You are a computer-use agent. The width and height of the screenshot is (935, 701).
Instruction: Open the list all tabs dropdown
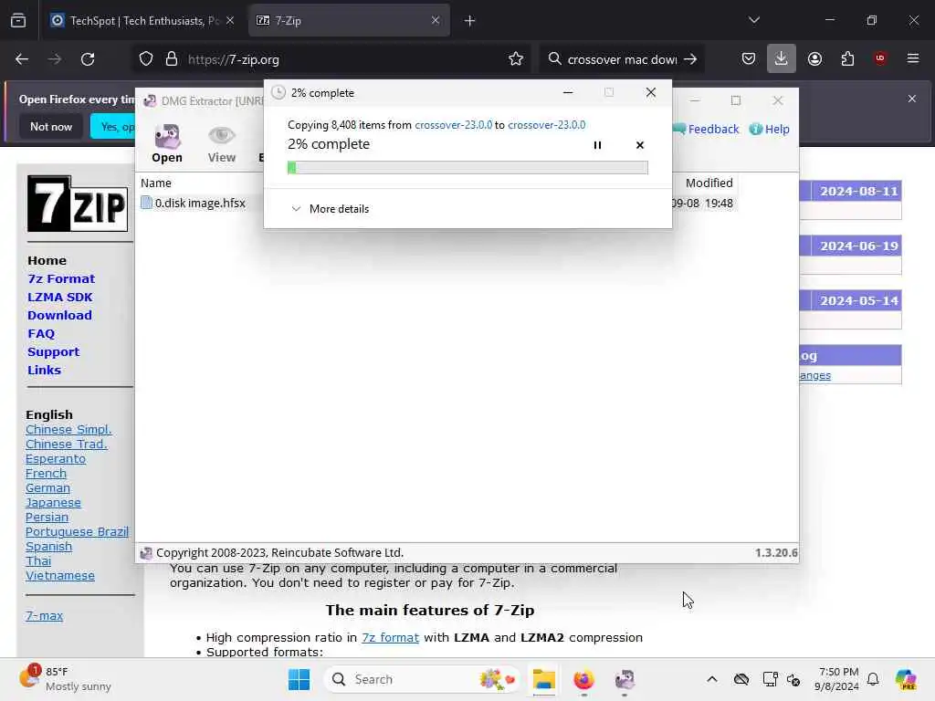click(753, 20)
